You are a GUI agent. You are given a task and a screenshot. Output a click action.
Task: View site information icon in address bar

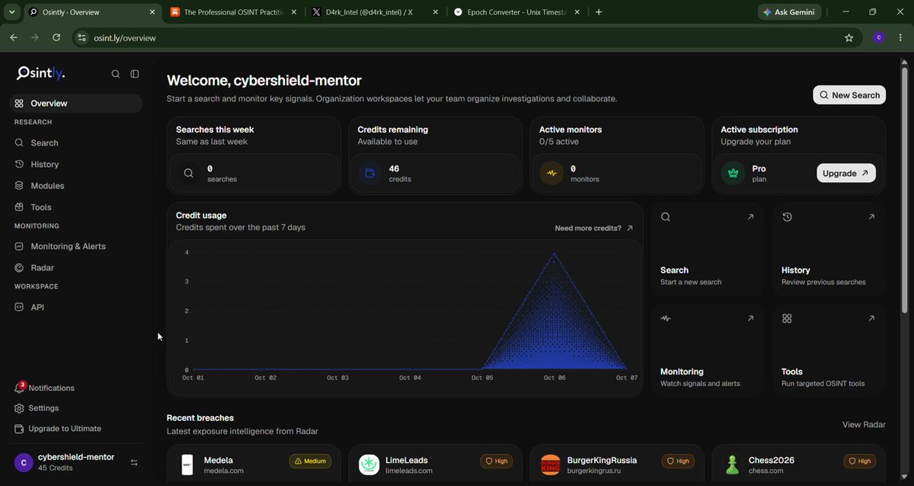(82, 37)
